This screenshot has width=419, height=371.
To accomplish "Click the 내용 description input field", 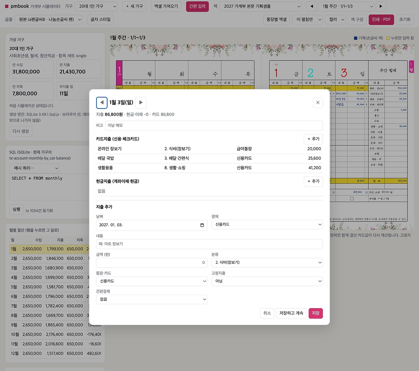I will 209,244.
